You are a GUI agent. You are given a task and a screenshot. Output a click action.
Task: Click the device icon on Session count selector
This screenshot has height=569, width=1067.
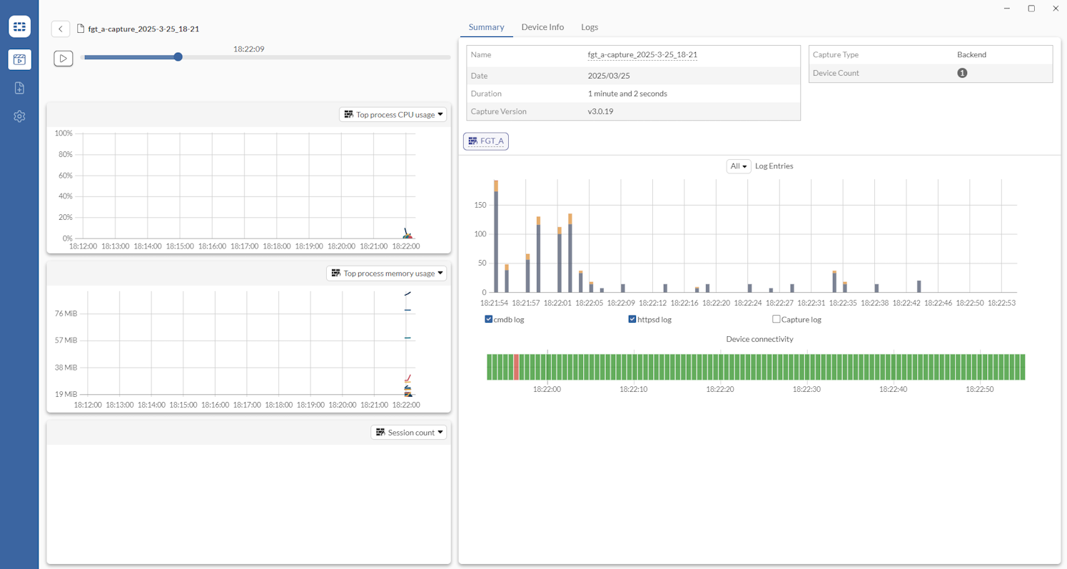coord(379,432)
